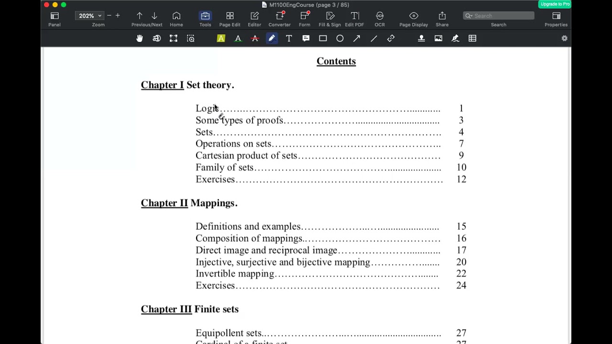Select the marquee zoom tool

[x=191, y=38]
